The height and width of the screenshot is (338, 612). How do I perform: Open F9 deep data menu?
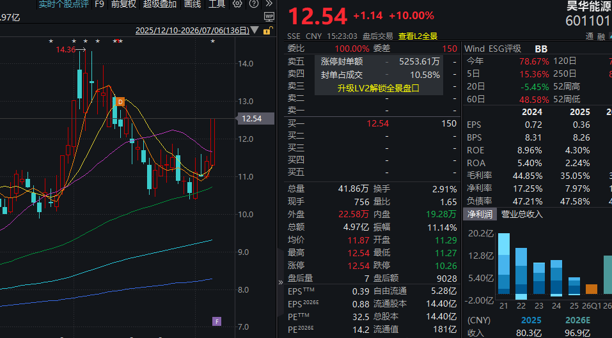(x=100, y=4)
